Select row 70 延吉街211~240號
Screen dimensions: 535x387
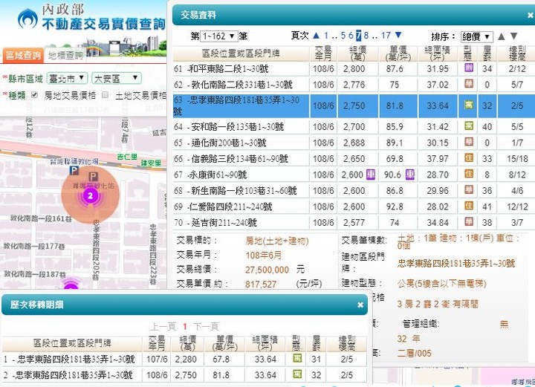(x=354, y=222)
